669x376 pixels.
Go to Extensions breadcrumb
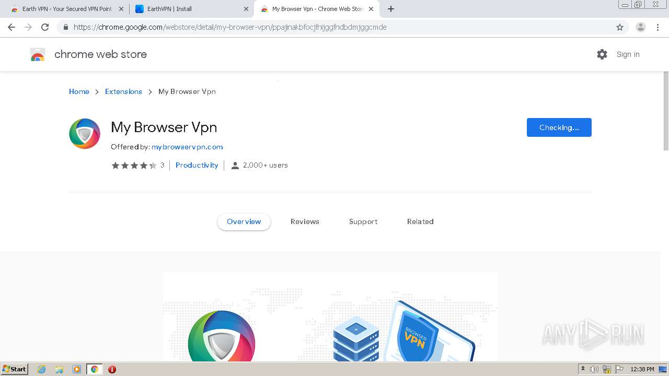point(123,91)
